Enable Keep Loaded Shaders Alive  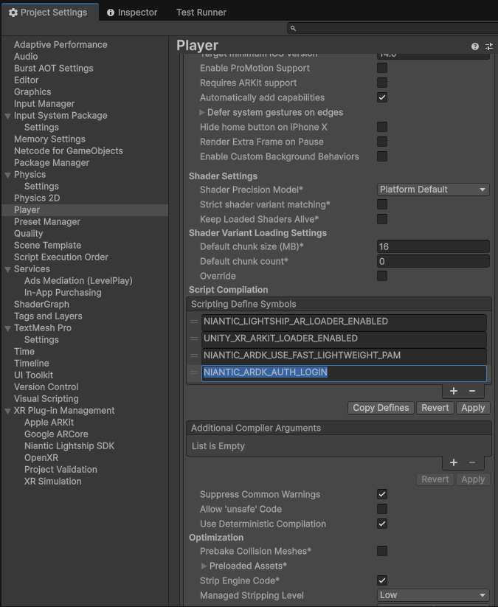tap(382, 219)
